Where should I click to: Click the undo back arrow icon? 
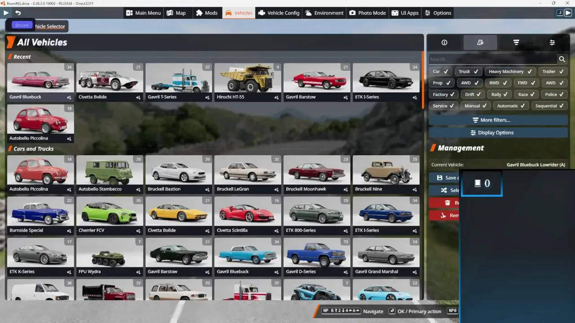pyautogui.click(x=18, y=13)
